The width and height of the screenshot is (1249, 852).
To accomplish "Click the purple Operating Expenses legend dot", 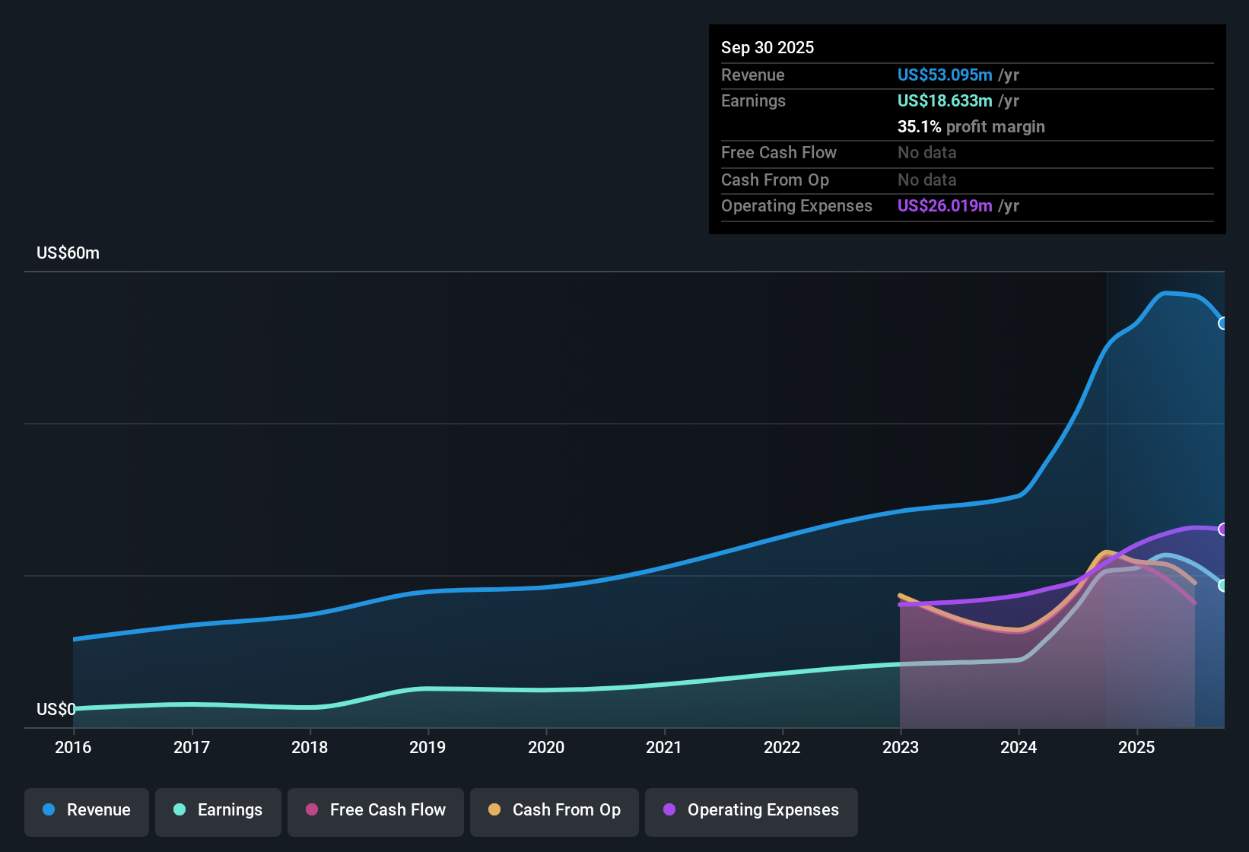I will pyautogui.click(x=669, y=810).
